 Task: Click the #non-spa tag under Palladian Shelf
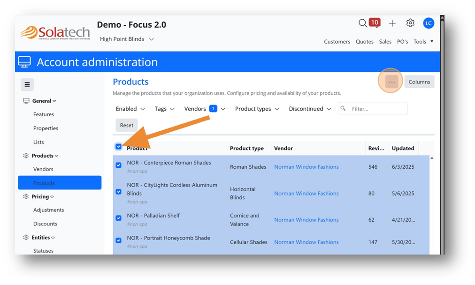[137, 224]
